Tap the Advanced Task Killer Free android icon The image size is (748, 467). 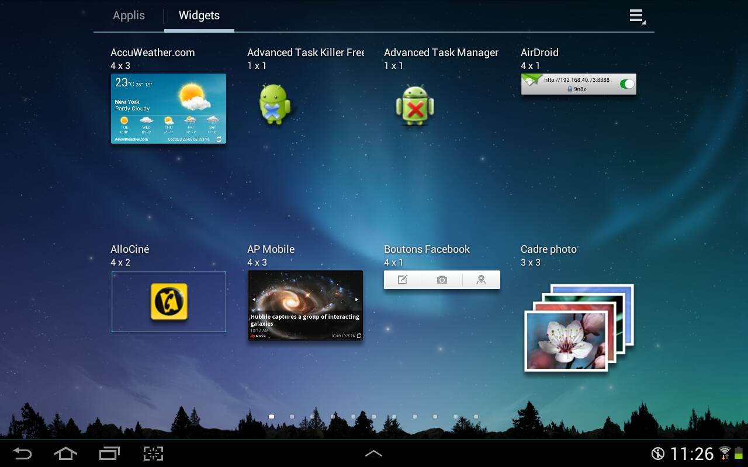point(275,104)
